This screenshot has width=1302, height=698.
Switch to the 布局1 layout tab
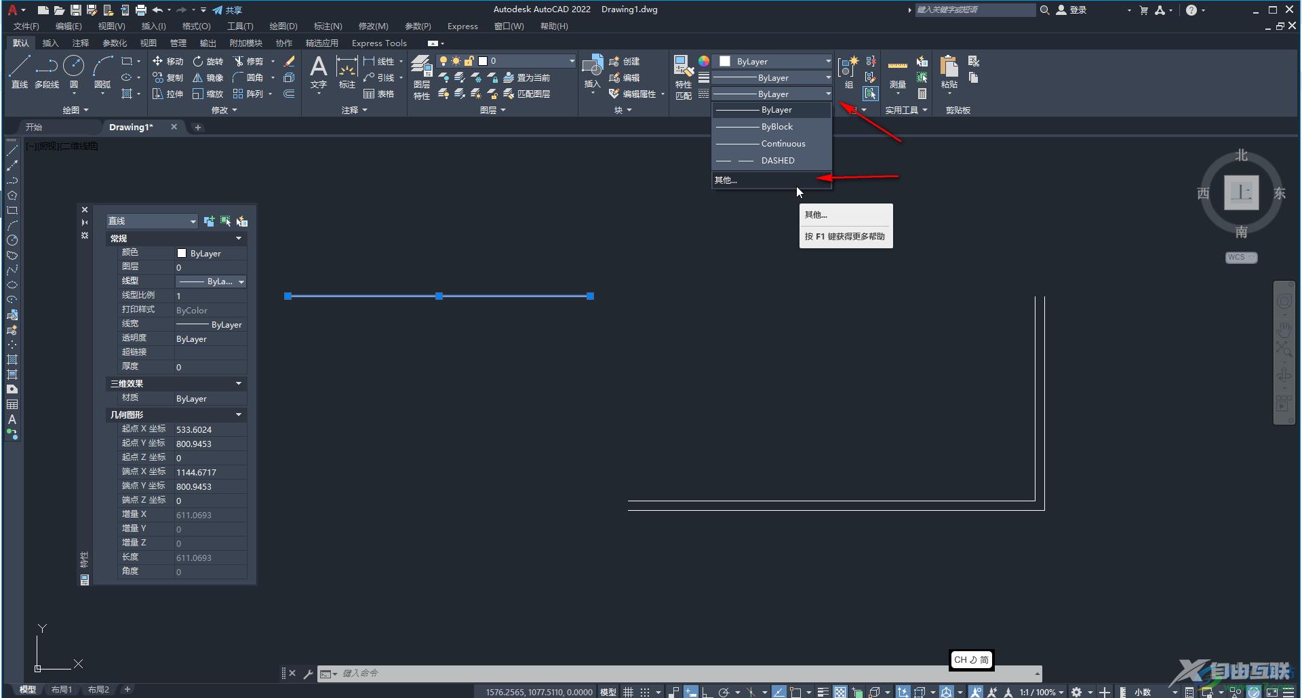(62, 689)
